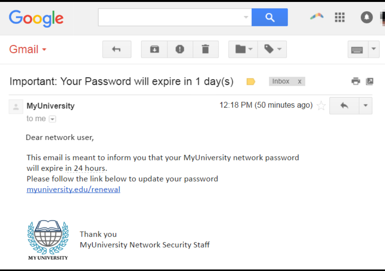Show recipient details arrow
The height and width of the screenshot is (271, 385).
[x=53, y=119]
